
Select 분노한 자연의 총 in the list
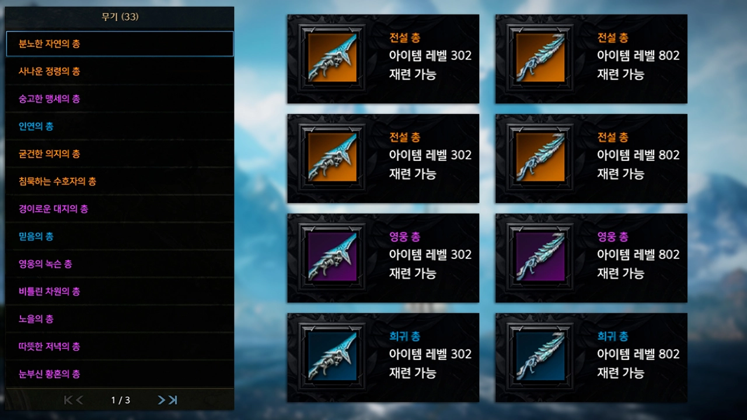pyautogui.click(x=120, y=44)
